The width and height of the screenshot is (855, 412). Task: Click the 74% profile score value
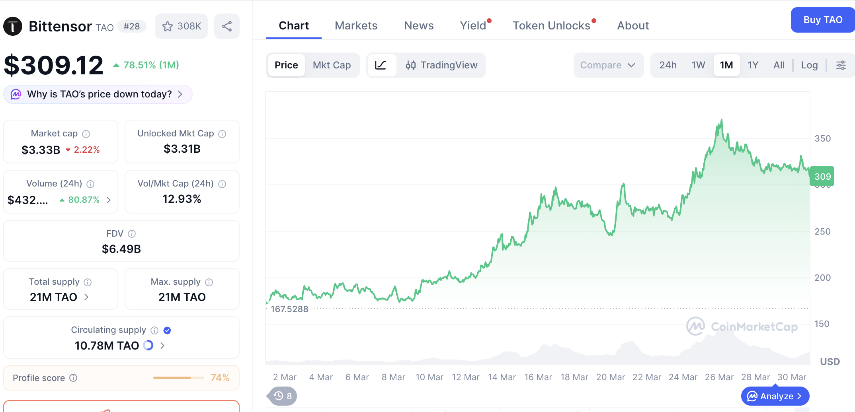click(220, 378)
